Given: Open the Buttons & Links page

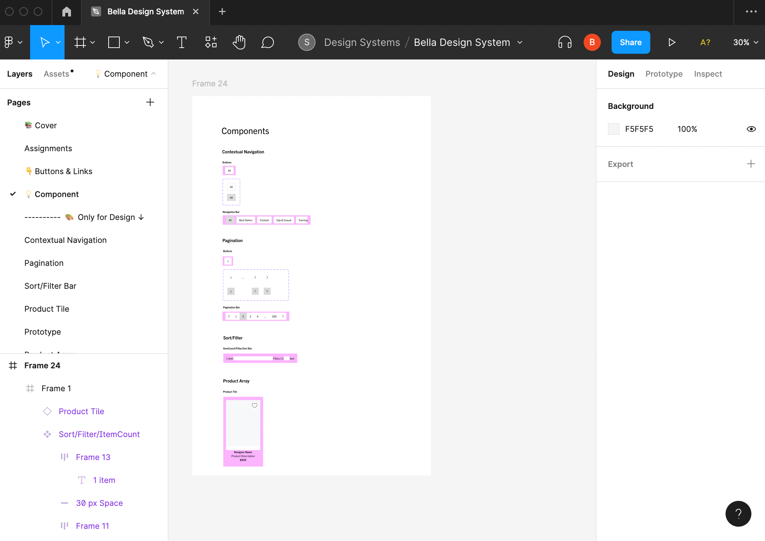Looking at the screenshot, I should pyautogui.click(x=59, y=171).
